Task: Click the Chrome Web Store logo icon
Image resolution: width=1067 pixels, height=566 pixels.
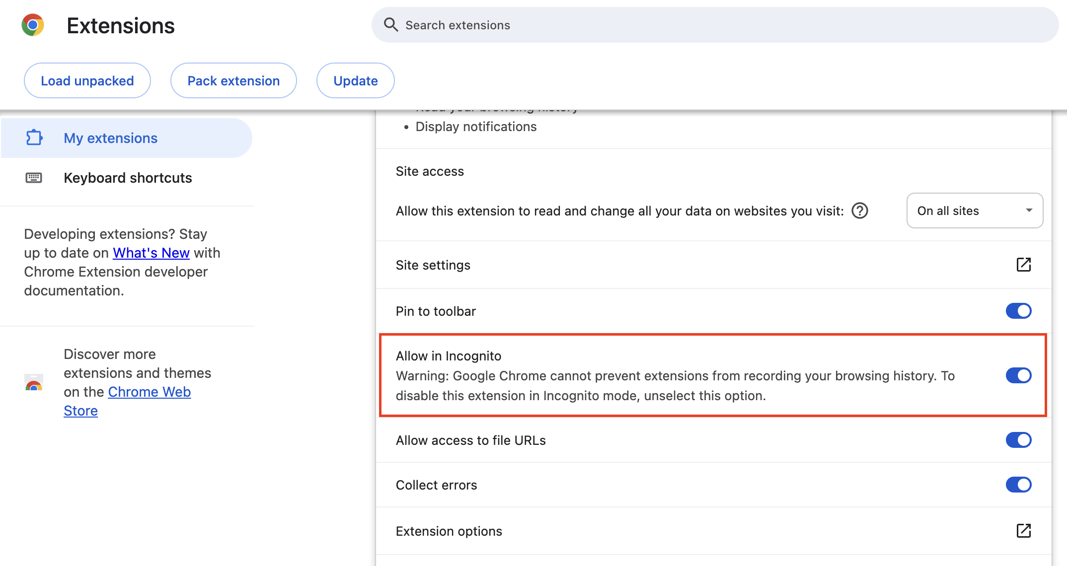Action: pyautogui.click(x=33, y=382)
